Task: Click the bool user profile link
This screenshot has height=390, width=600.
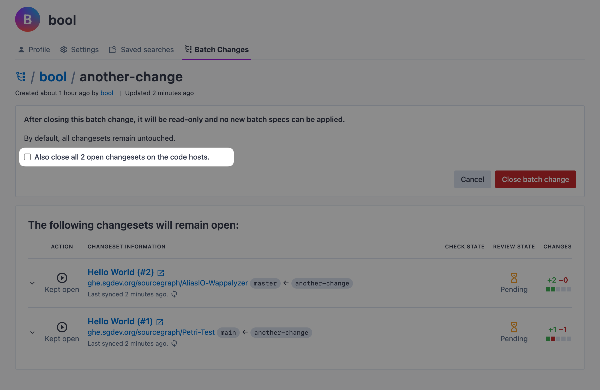Action: 107,92
